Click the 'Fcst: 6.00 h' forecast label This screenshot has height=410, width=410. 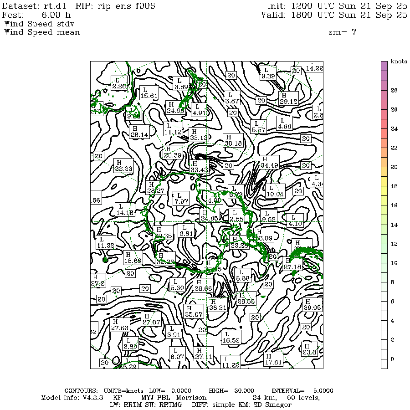pos(36,15)
